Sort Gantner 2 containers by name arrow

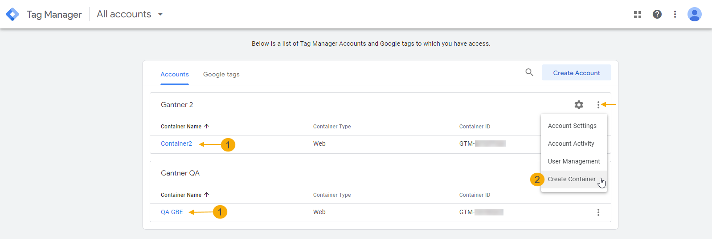[x=206, y=126]
